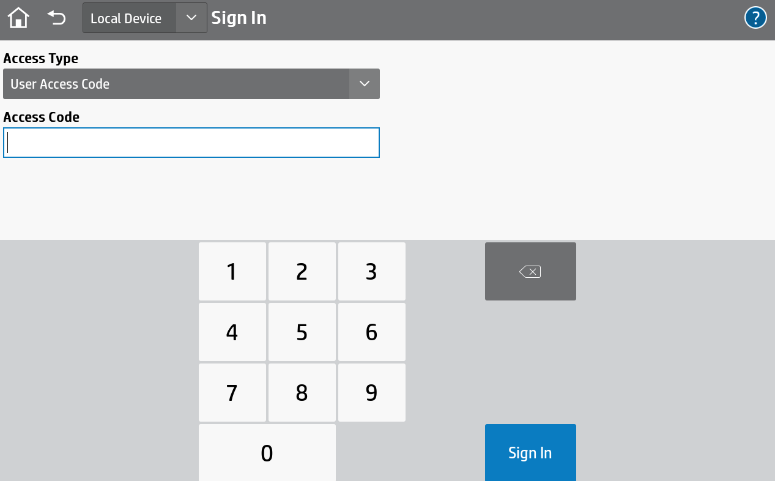This screenshot has width=775, height=481.
Task: Open the help question mark icon
Action: point(755,18)
